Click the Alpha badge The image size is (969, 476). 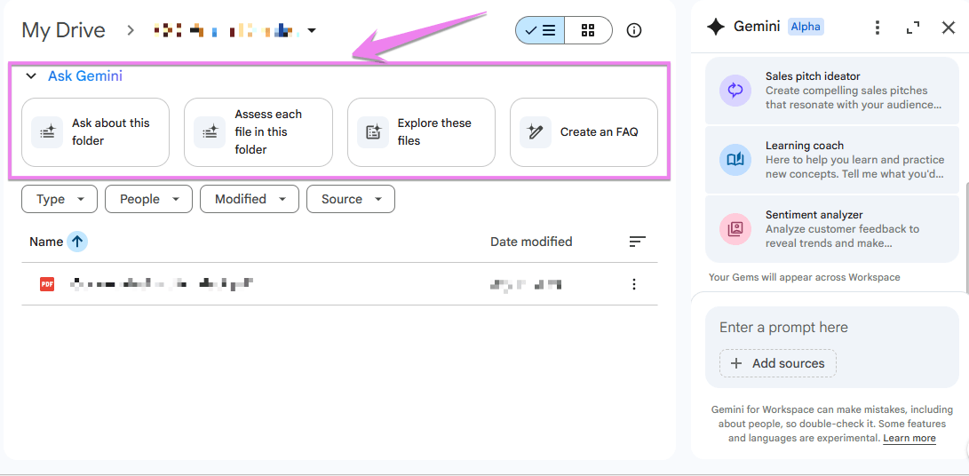(806, 27)
